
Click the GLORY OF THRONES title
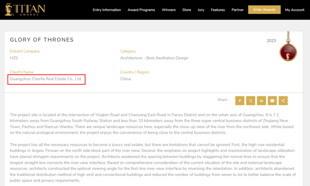42,40
